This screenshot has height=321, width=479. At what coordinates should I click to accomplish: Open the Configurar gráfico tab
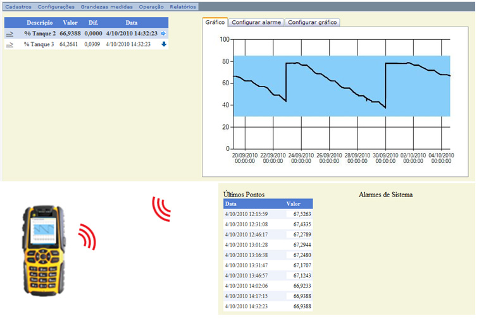pos(313,22)
